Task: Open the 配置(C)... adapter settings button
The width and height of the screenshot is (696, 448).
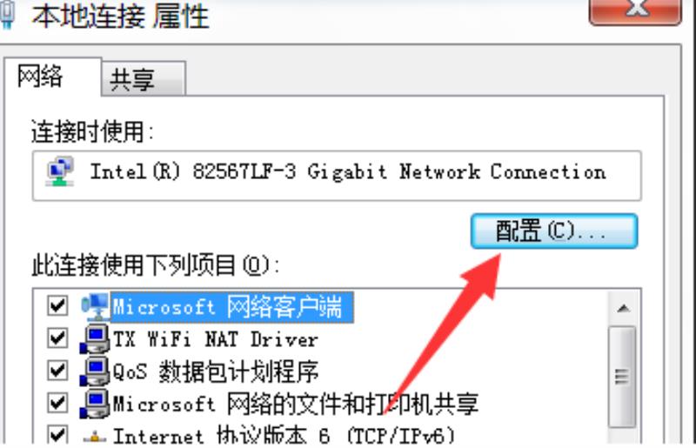Action: pos(554,231)
